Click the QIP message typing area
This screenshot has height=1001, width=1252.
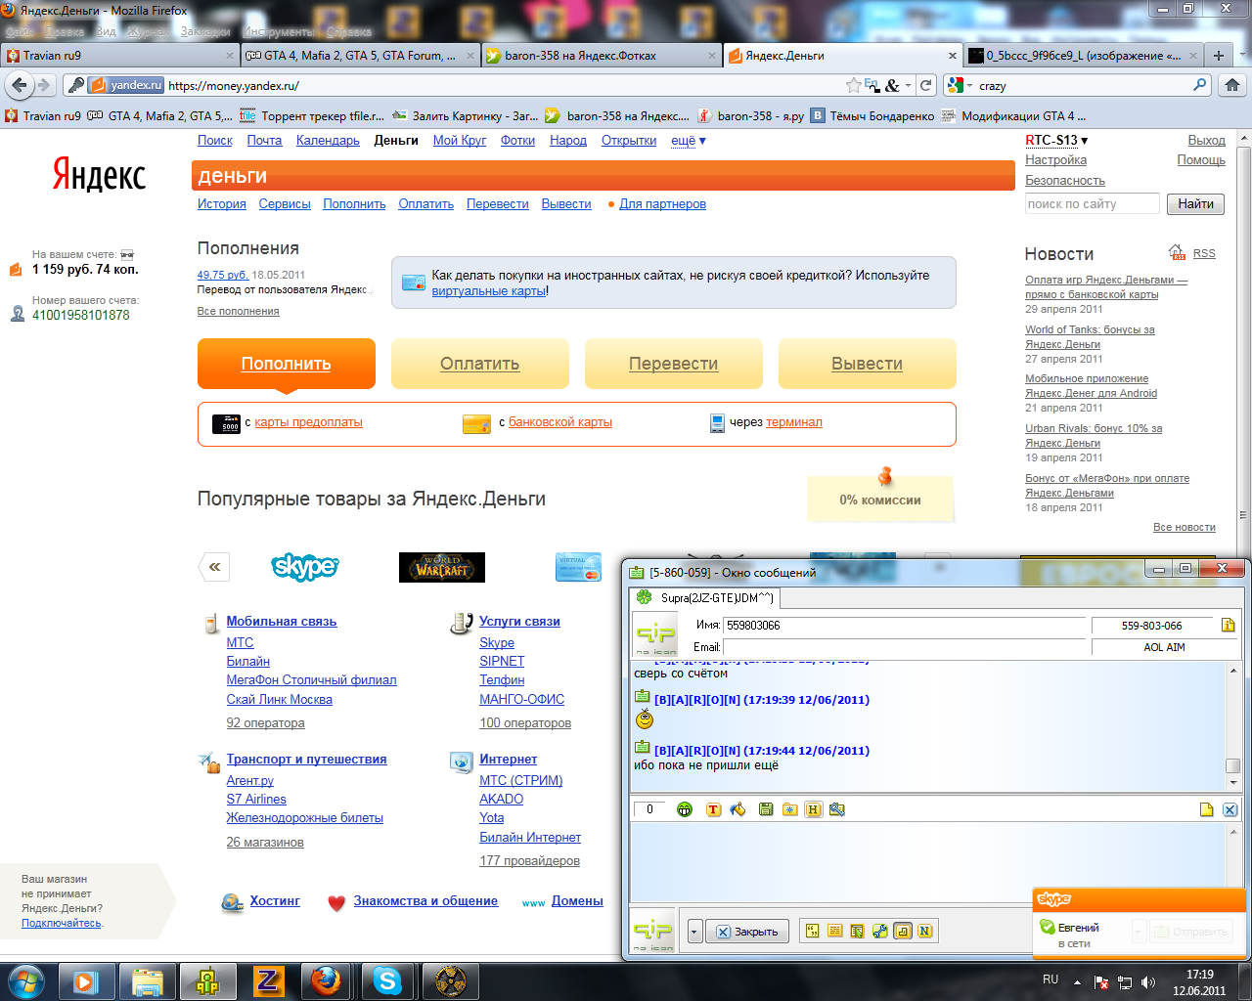click(927, 860)
